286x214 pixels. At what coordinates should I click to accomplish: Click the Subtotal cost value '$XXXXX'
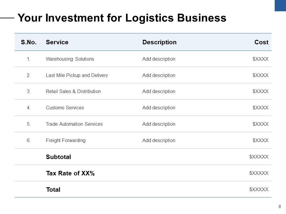(x=259, y=157)
